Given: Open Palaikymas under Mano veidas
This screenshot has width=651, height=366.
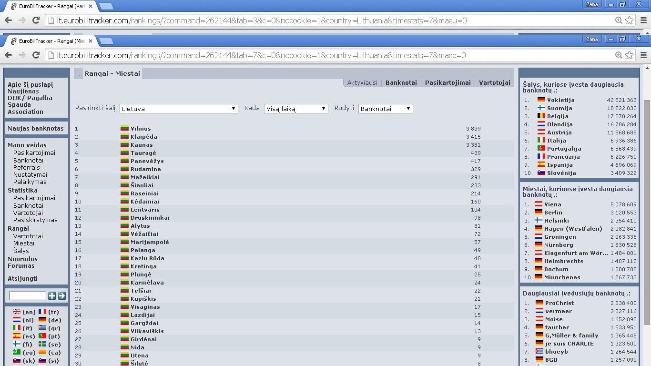Looking at the screenshot, I should tap(30, 182).
